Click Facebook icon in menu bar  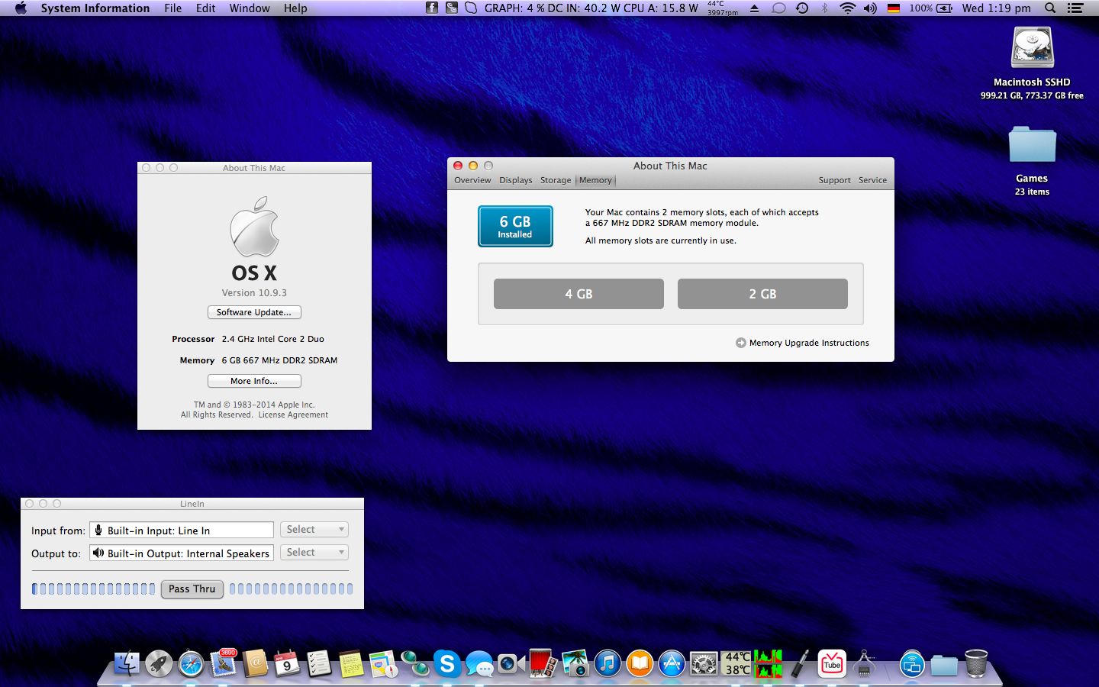[x=431, y=8]
